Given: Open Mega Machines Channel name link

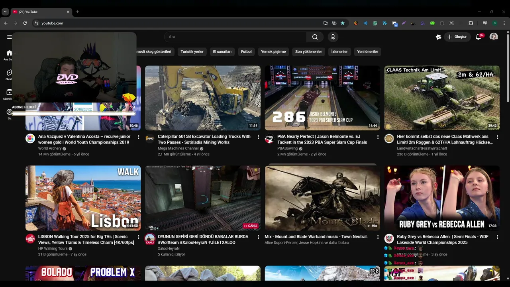Looking at the screenshot, I should click(178, 148).
